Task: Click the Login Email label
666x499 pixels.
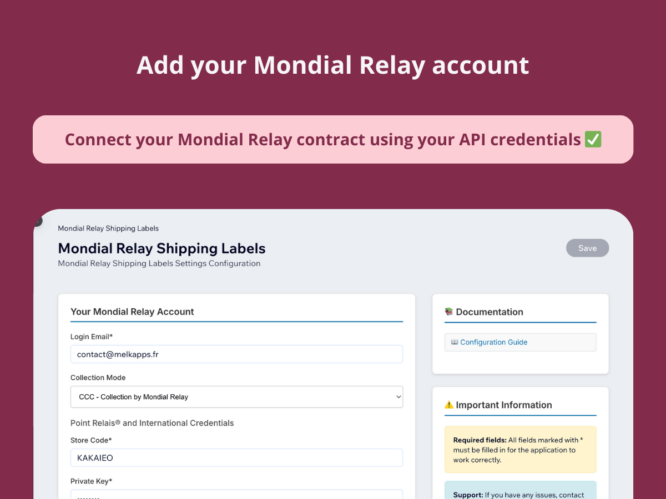Action: tap(92, 337)
